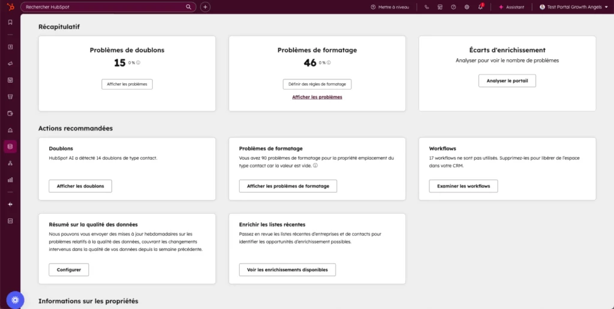Open the Commerce wallet sidebar icon
This screenshot has width=614, height=309.
click(x=10, y=113)
